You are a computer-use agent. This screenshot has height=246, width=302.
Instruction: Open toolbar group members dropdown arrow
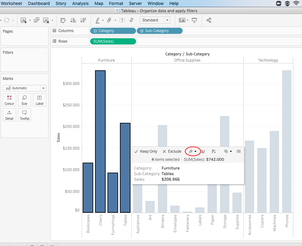[115, 20]
